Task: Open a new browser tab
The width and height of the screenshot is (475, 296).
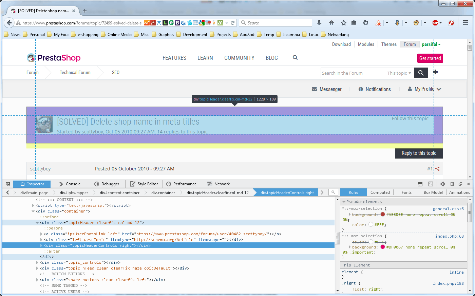Action: click(85, 11)
